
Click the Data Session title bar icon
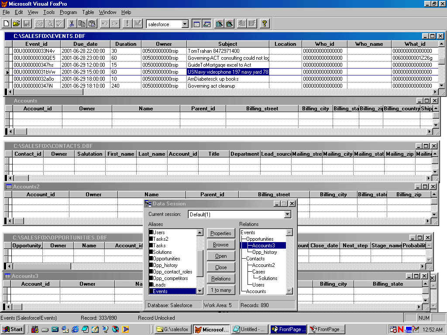click(148, 203)
